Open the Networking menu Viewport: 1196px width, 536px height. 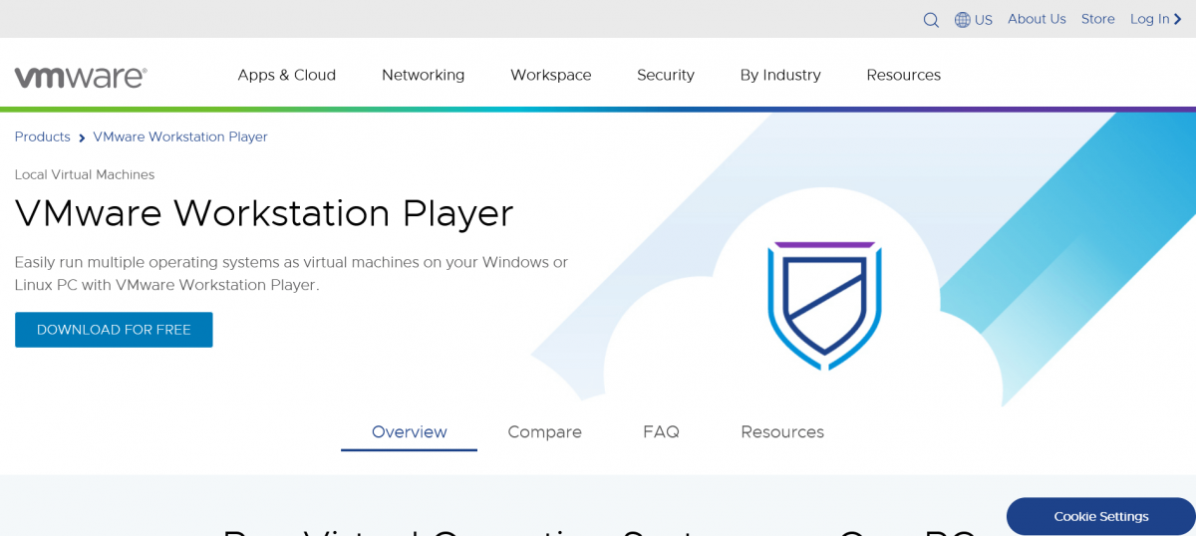tap(423, 75)
